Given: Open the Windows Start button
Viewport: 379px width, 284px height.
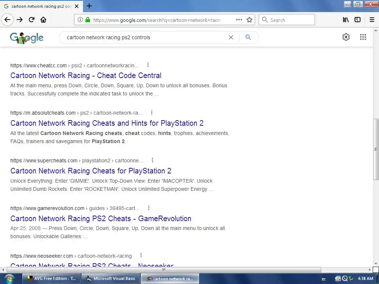Looking at the screenshot, I should [9, 279].
